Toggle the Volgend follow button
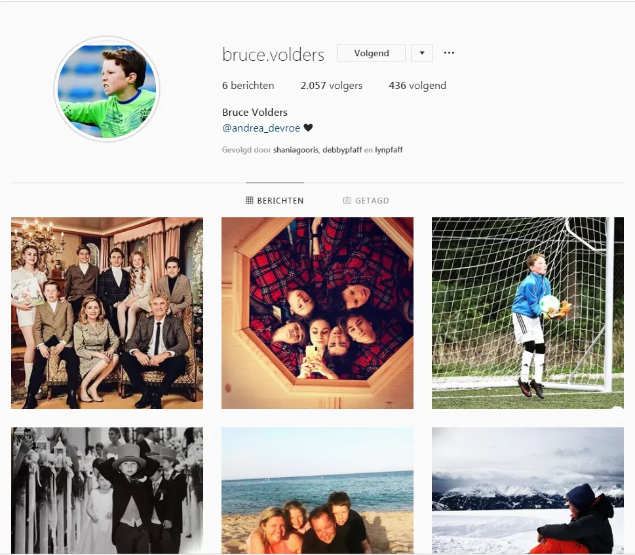 tap(372, 53)
